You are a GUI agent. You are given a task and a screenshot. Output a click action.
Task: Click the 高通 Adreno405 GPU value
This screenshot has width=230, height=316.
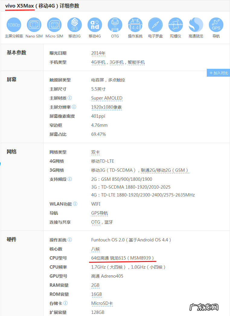(107, 276)
